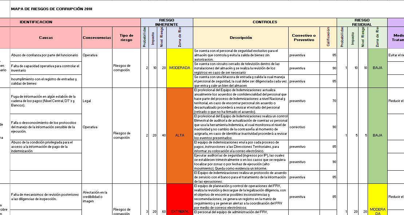Select description "Ejecutar auditorías de seguridad"

click(x=241, y=162)
